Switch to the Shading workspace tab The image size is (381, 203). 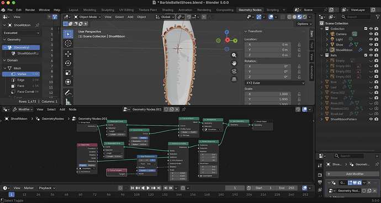tap(168, 10)
